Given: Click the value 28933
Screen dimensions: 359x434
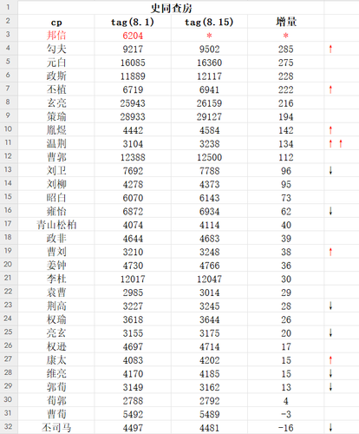Looking at the screenshot, I should tap(133, 116).
